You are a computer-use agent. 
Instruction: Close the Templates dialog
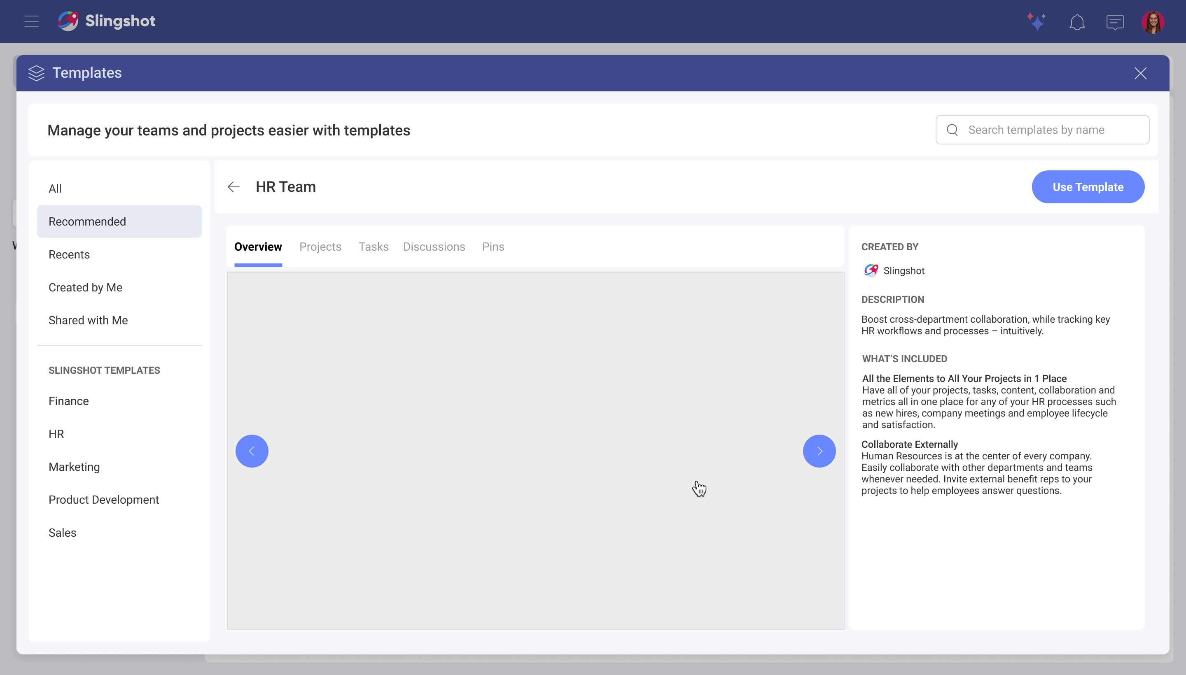click(x=1141, y=73)
